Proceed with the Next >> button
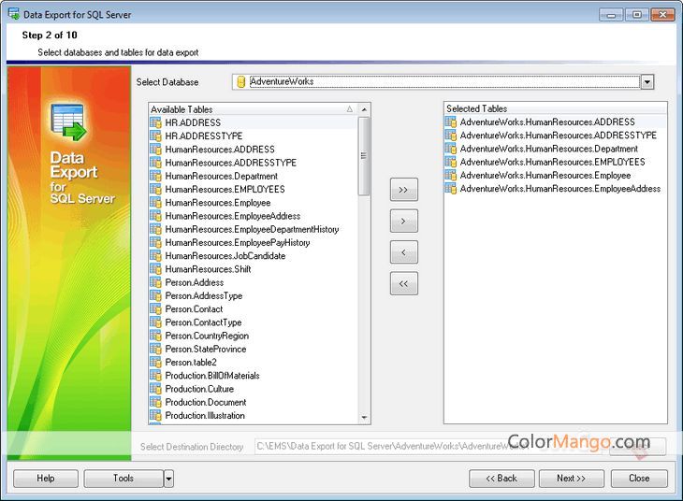This screenshot has width=683, height=501. [x=571, y=479]
